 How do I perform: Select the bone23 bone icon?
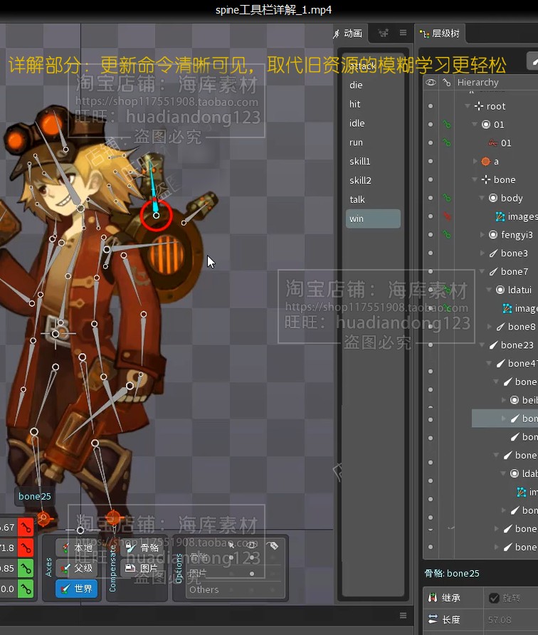(x=493, y=345)
